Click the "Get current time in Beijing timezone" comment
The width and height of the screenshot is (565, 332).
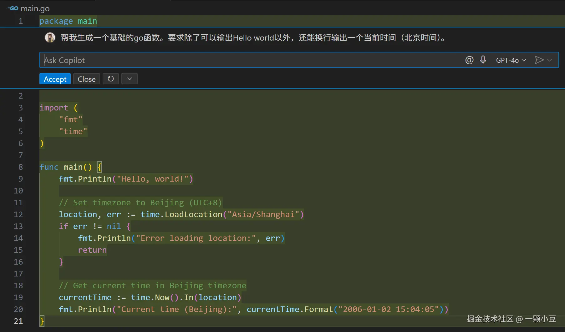153,286
